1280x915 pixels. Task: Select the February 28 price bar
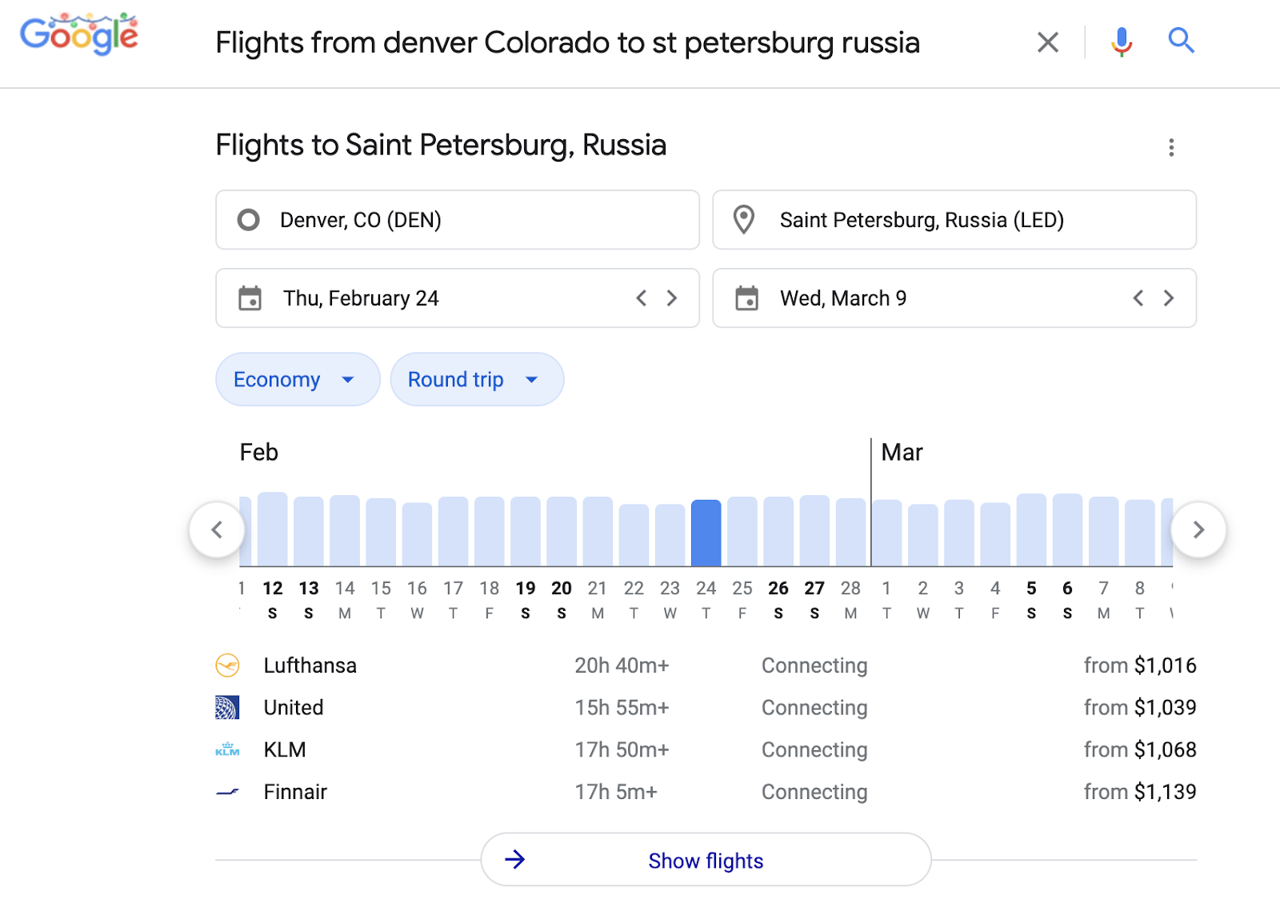pyautogui.click(x=850, y=532)
